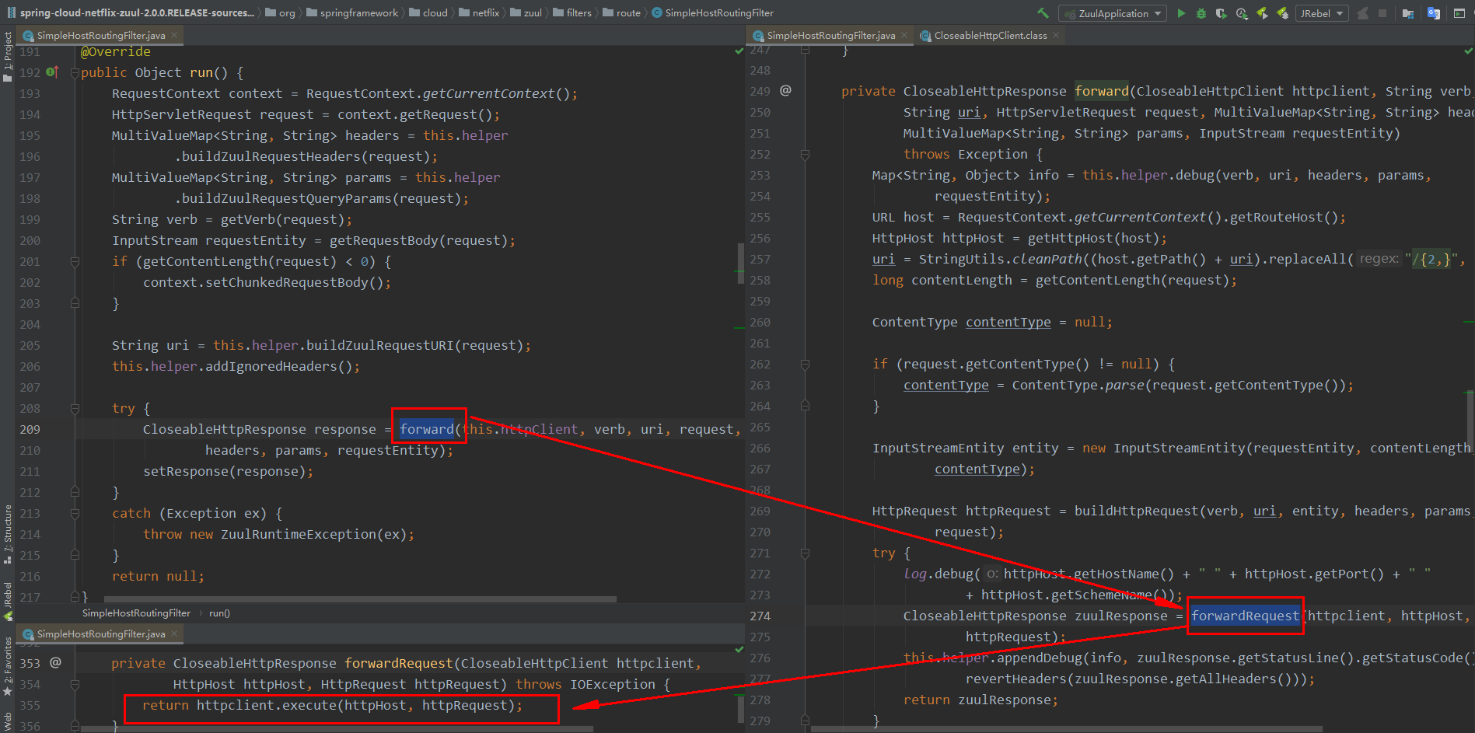Collapse the forwardRequest fold on line 354
The width and height of the screenshot is (1475, 733).
[75, 685]
